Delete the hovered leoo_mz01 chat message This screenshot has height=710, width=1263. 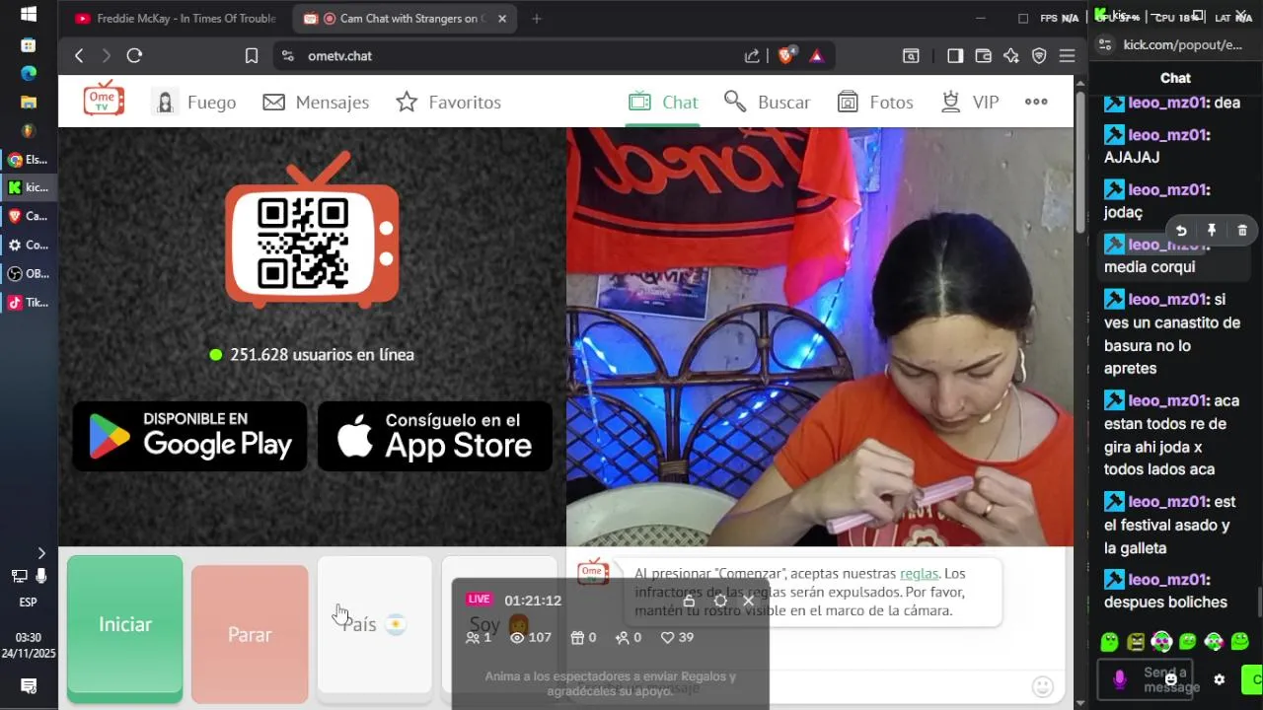pos(1242,230)
